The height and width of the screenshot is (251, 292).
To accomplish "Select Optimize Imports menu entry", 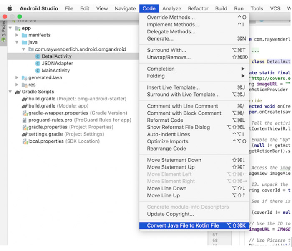I will coord(167,141).
